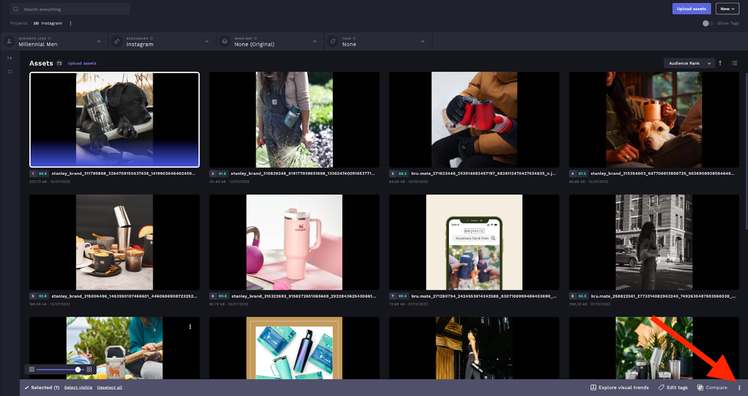748x396 pixels.
Task: Select the overalls gardening thumbnail
Action: coord(294,120)
